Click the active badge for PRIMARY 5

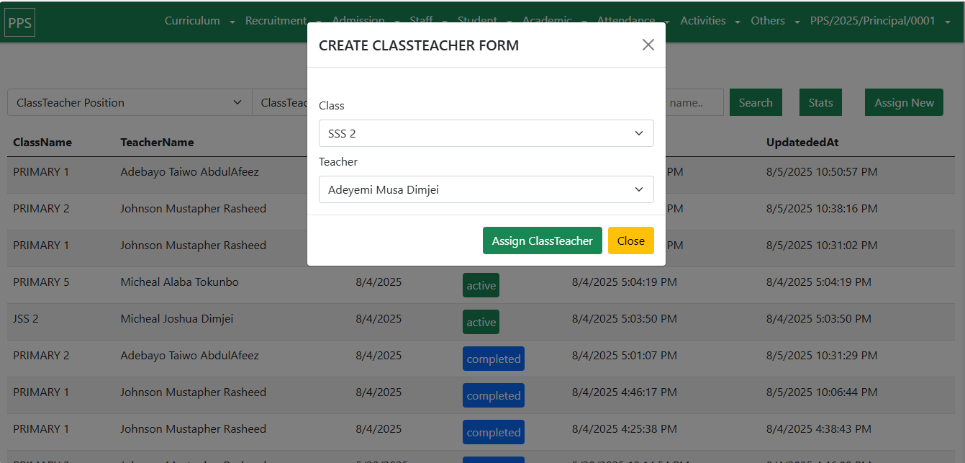pos(481,285)
